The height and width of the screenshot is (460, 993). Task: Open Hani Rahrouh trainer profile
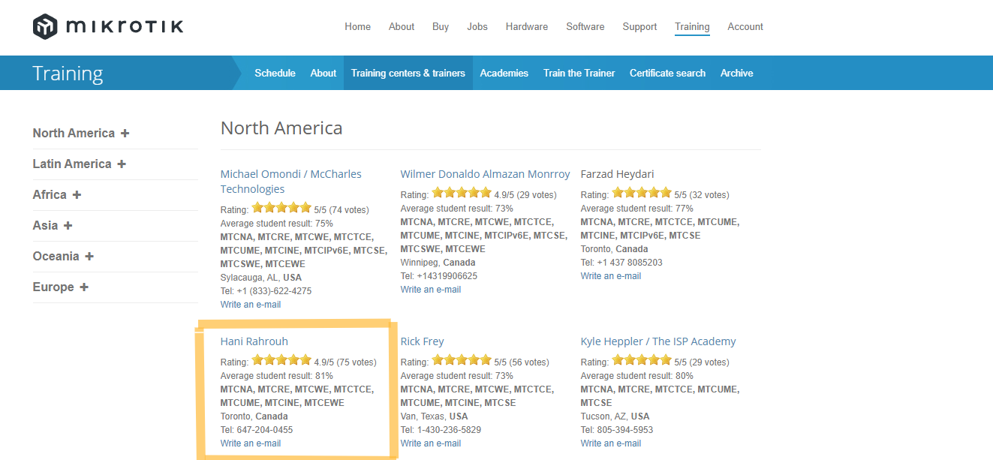coord(254,341)
